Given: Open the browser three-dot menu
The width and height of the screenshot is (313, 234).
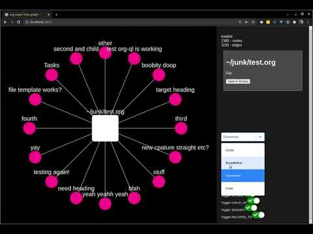Looking at the screenshot, I should click(x=308, y=22).
